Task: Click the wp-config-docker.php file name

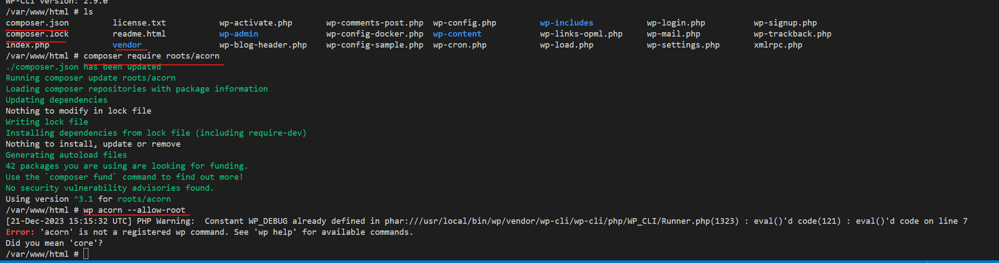Action: [x=375, y=34]
